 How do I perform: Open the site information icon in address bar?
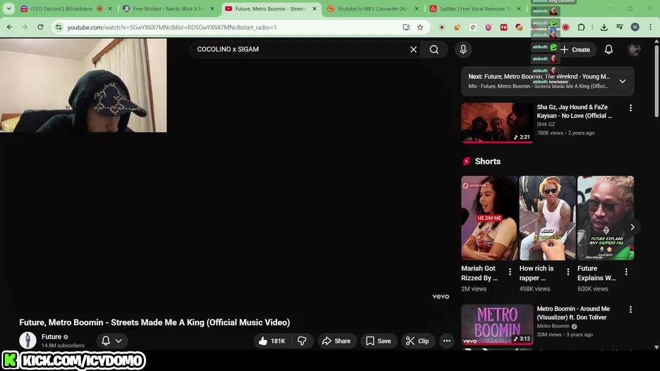[x=59, y=27]
